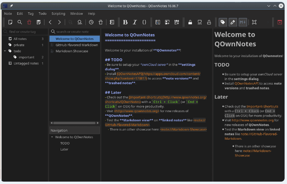Toggle the tag pane toolbar button
This screenshot has width=287, height=184.
tap(223, 22)
